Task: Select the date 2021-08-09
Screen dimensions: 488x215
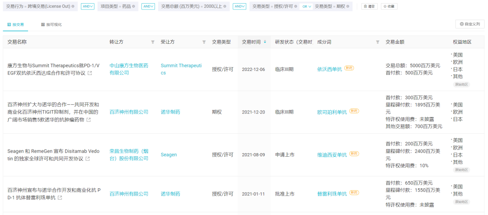Action: point(253,154)
